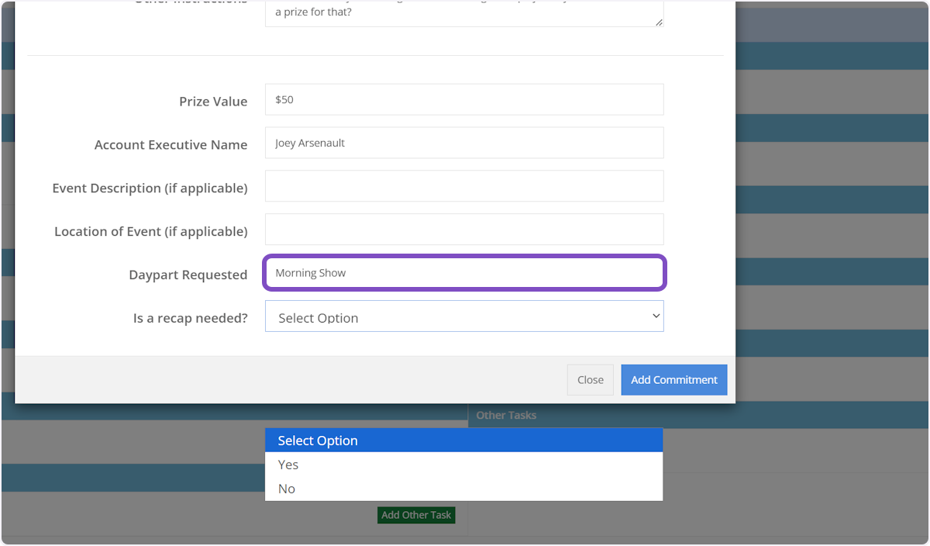Click the green Add Other Task button

click(416, 515)
